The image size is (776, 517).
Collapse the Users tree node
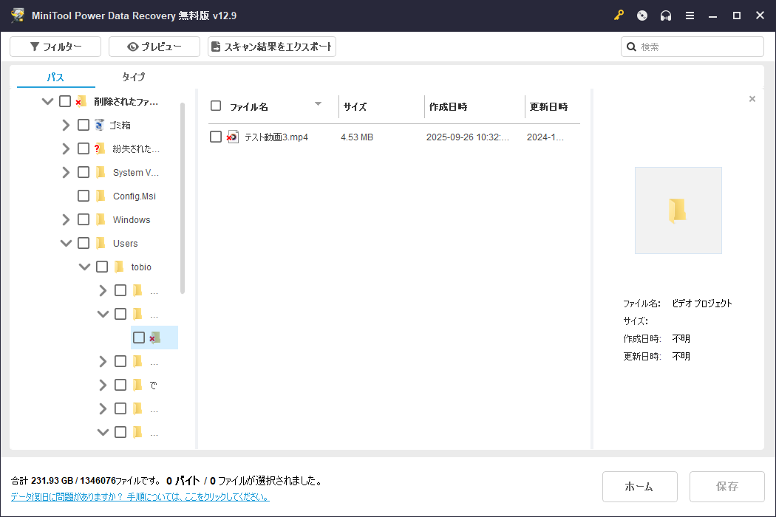point(66,243)
